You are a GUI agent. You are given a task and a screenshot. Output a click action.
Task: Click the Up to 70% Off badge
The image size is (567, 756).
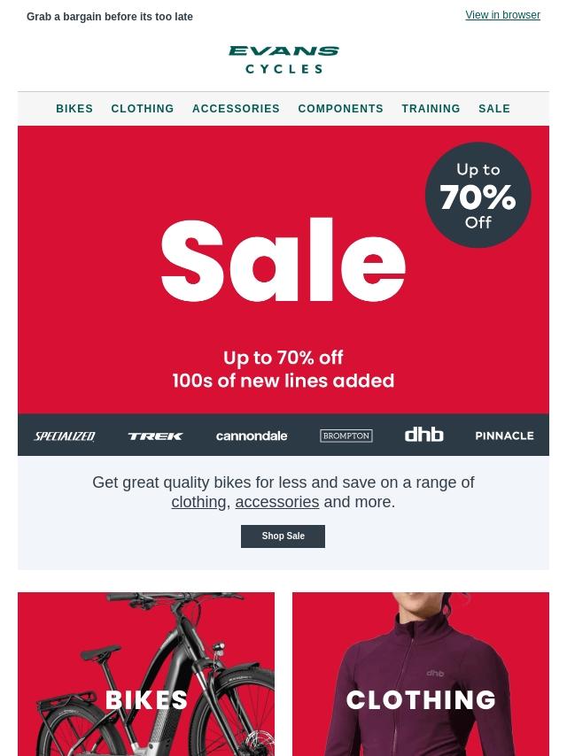tap(478, 196)
